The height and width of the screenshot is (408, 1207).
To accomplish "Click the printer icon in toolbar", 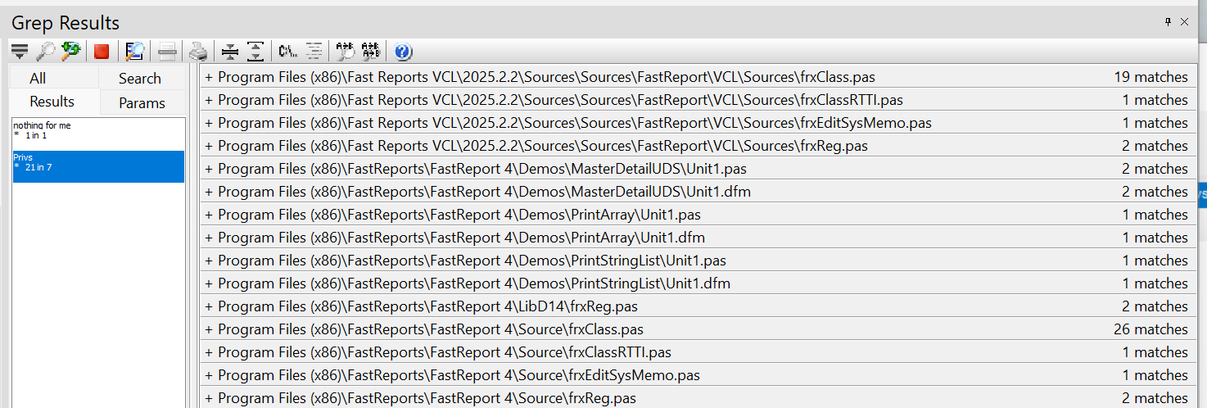I will [198, 52].
